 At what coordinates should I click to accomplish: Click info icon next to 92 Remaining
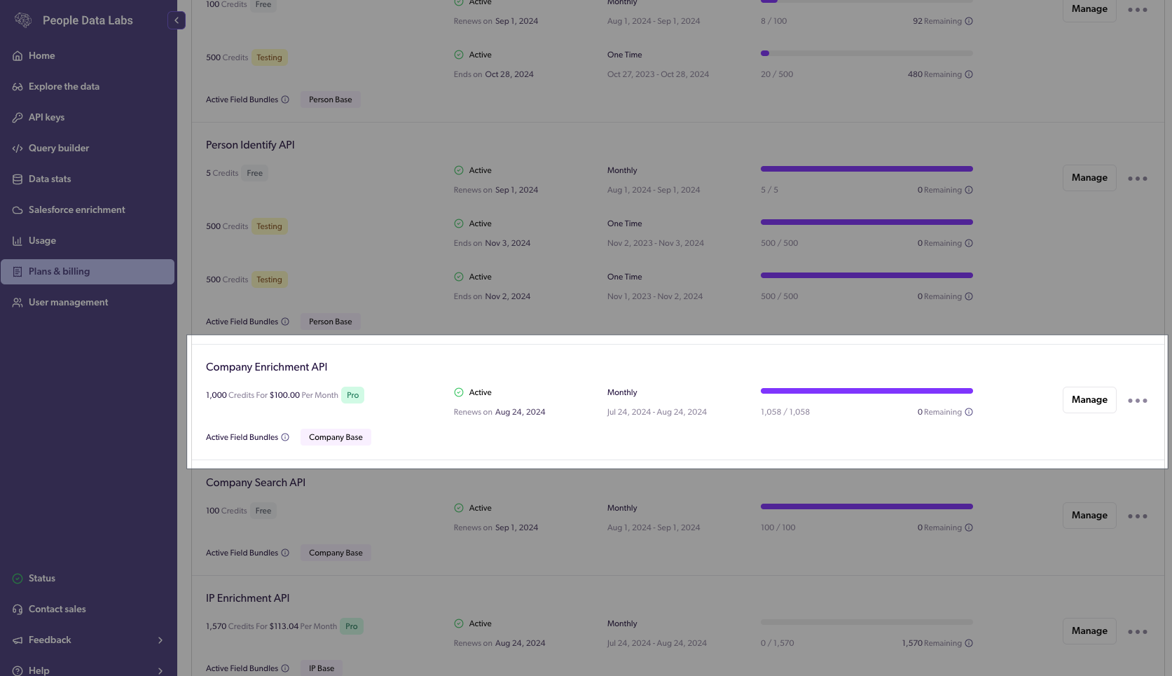pyautogui.click(x=969, y=21)
